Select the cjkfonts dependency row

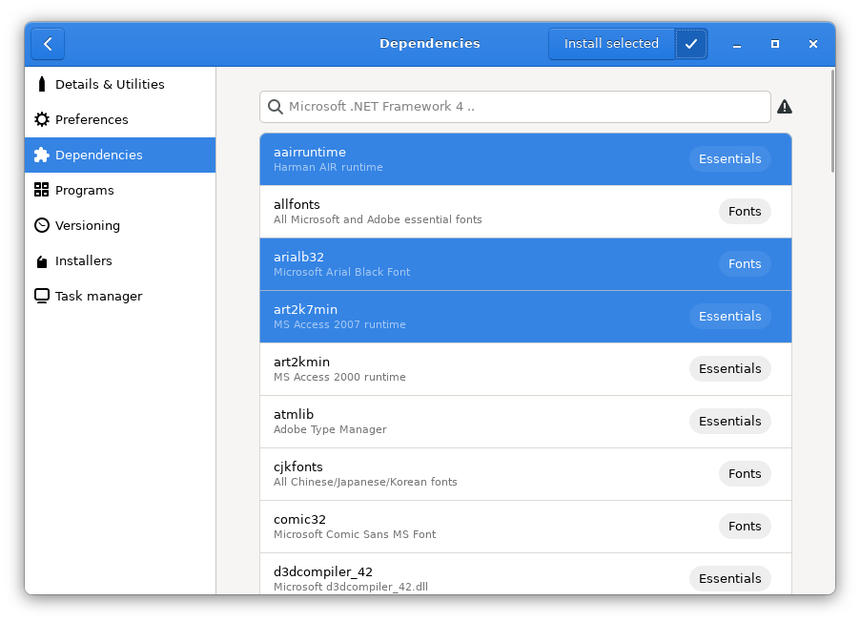pos(525,474)
